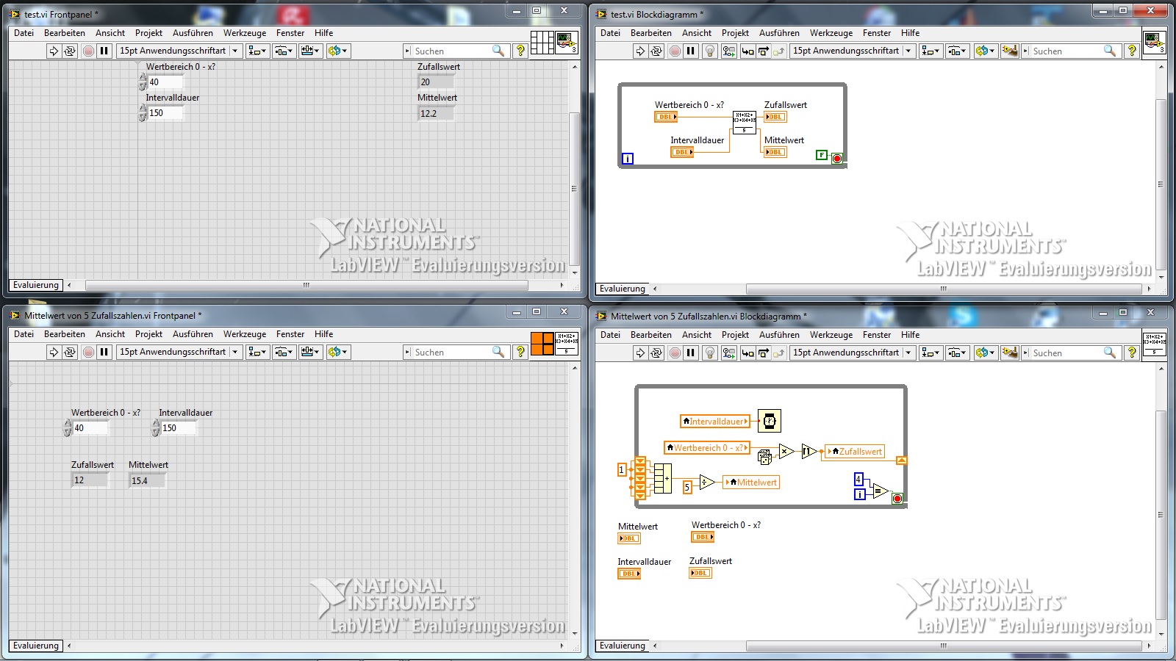Click Run Continuously in test.vi Frontpanel toolbar
The image size is (1176, 661).
click(70, 51)
